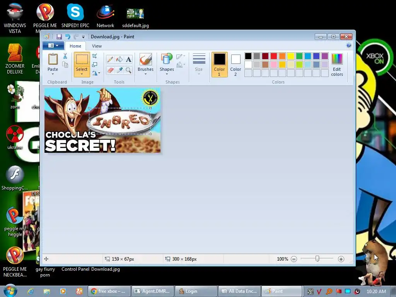Screen dimensions: 396x297
Task: Open the shape Fill dropdown
Action: tap(181, 65)
